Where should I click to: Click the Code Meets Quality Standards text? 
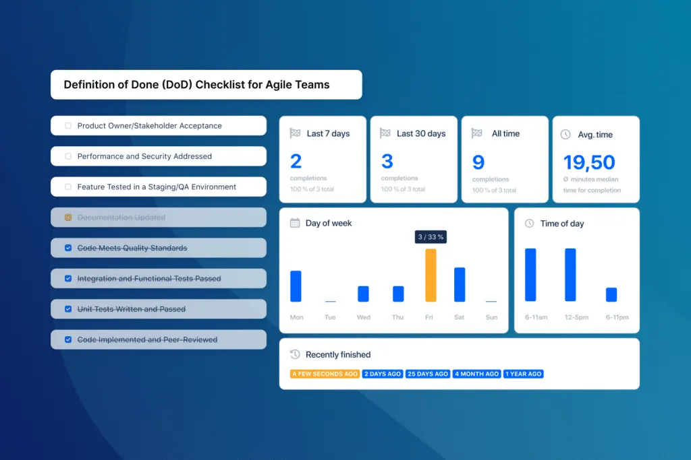132,248
